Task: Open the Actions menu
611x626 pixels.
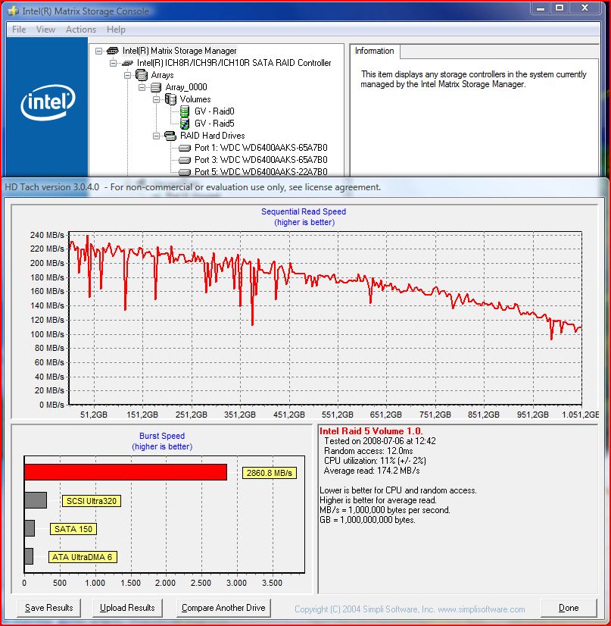Action: tap(81, 30)
